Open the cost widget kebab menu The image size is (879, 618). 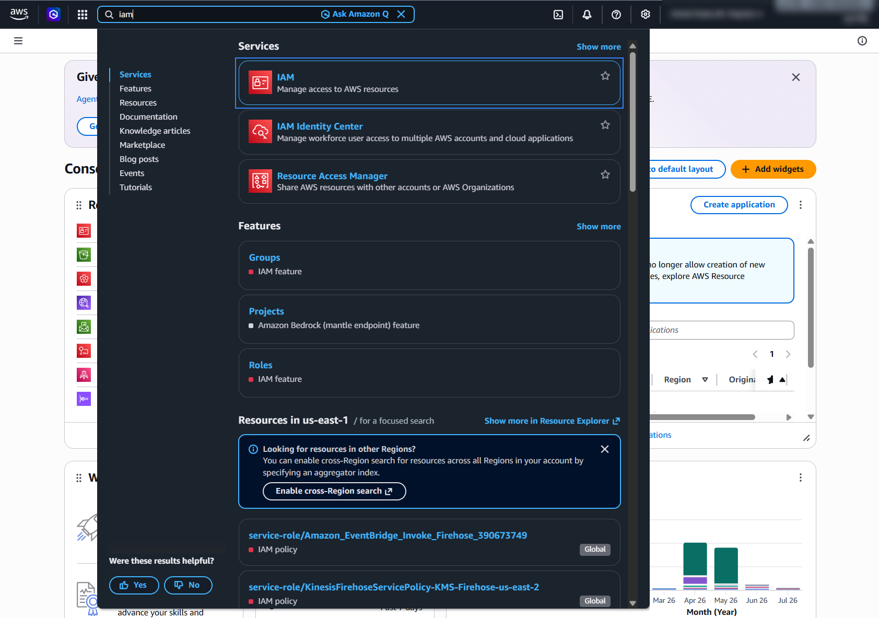801,477
